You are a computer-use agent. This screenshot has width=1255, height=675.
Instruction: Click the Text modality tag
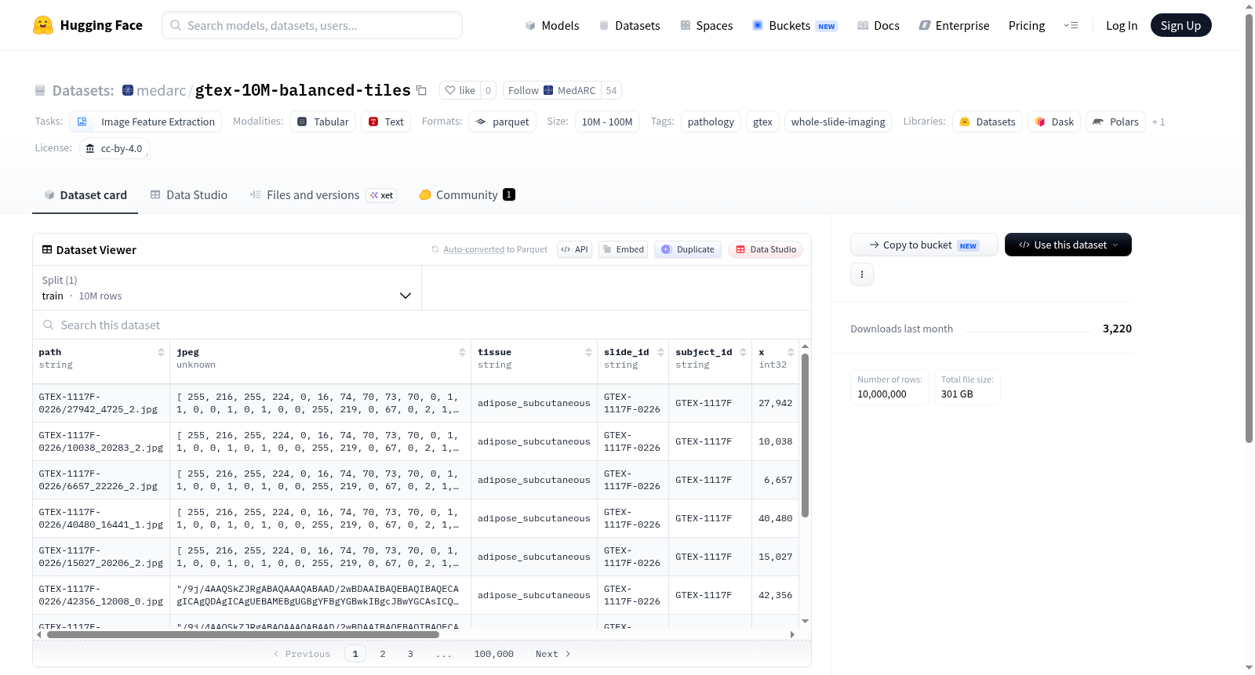click(x=386, y=122)
